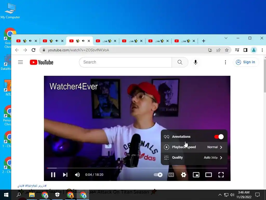This screenshot has height=200, width=266.
Task: Open the YouTube hamburger guide menu
Action: [21, 62]
